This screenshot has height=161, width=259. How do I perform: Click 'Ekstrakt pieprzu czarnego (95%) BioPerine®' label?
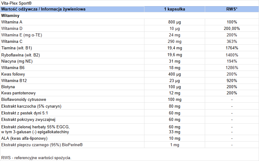[42, 145]
